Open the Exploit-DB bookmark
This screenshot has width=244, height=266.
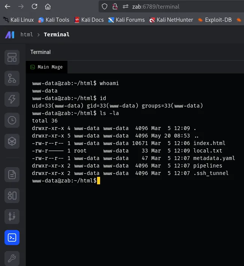click(215, 20)
